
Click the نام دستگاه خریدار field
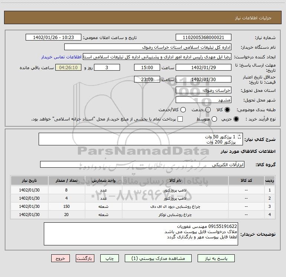(148, 47)
